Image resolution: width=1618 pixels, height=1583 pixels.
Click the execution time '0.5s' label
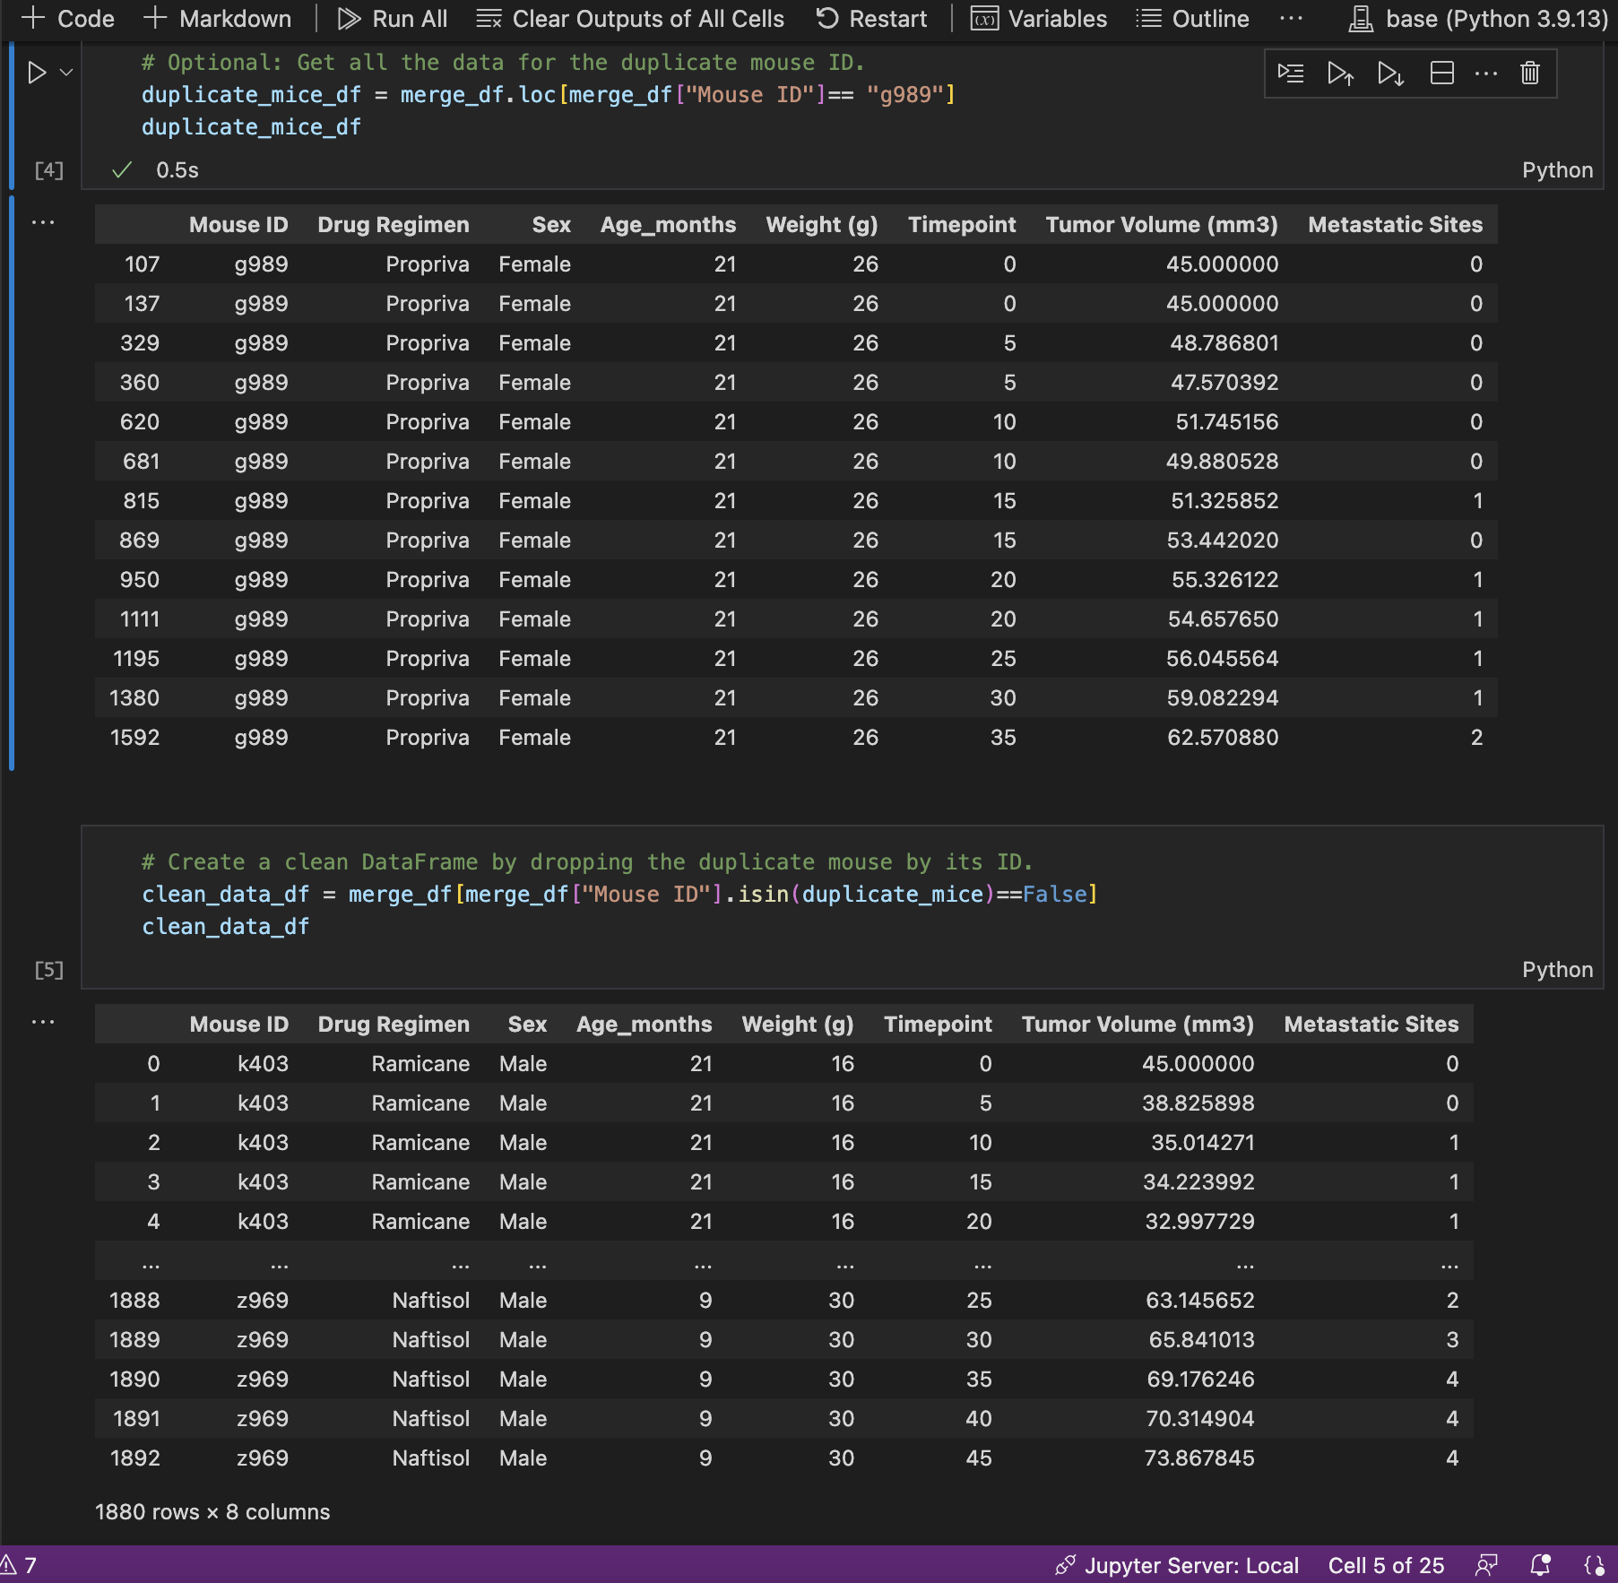(177, 170)
